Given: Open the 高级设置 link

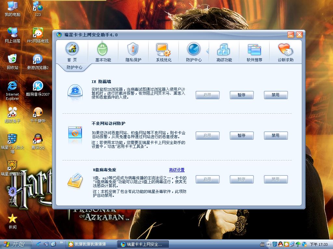Looking at the screenshot, I should click(177, 170).
